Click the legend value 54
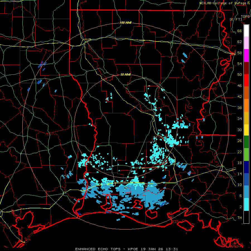 tap(240, 64)
